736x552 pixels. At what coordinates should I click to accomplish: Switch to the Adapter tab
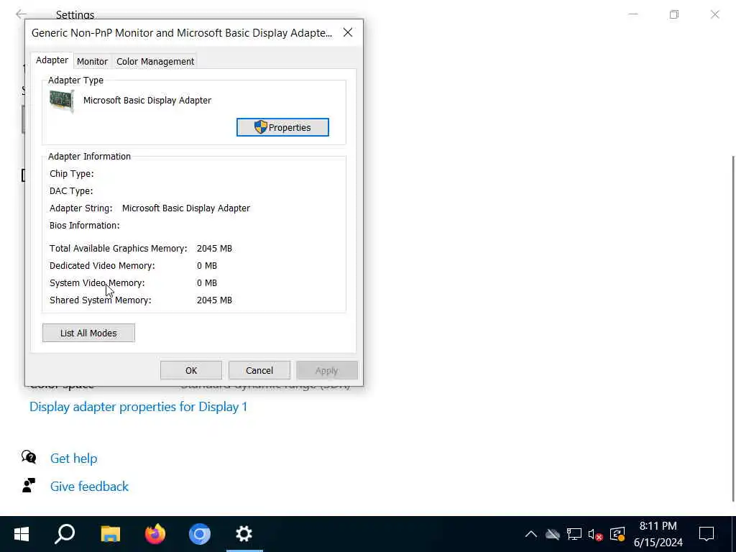(52, 60)
